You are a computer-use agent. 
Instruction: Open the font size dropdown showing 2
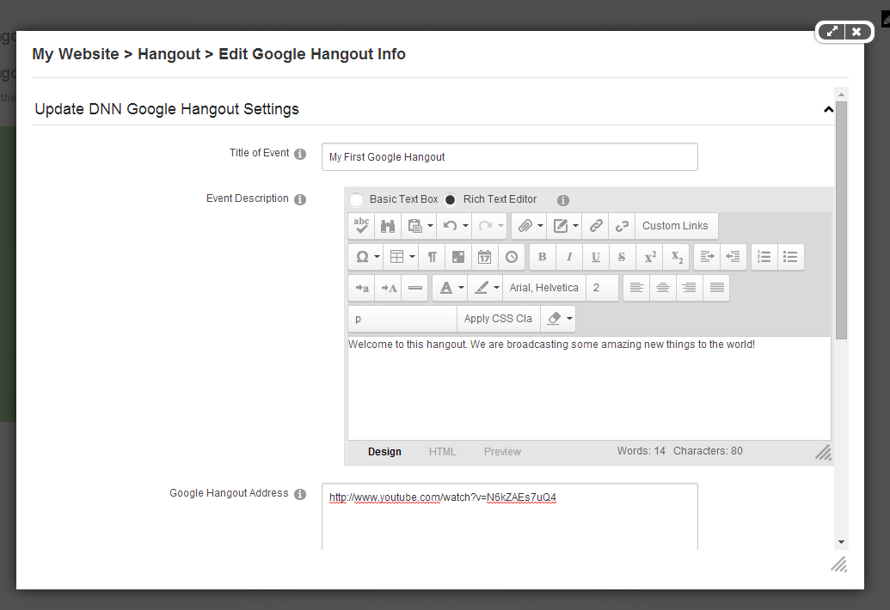point(602,288)
